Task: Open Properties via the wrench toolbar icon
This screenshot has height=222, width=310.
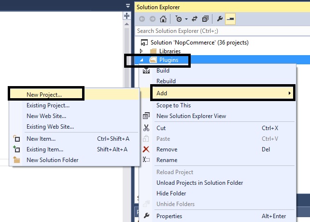Action: [220, 19]
